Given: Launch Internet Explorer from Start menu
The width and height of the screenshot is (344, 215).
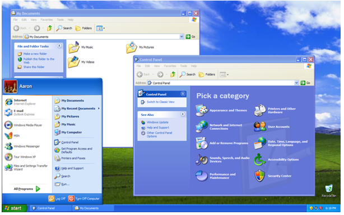Looking at the screenshot, I should (20, 102).
